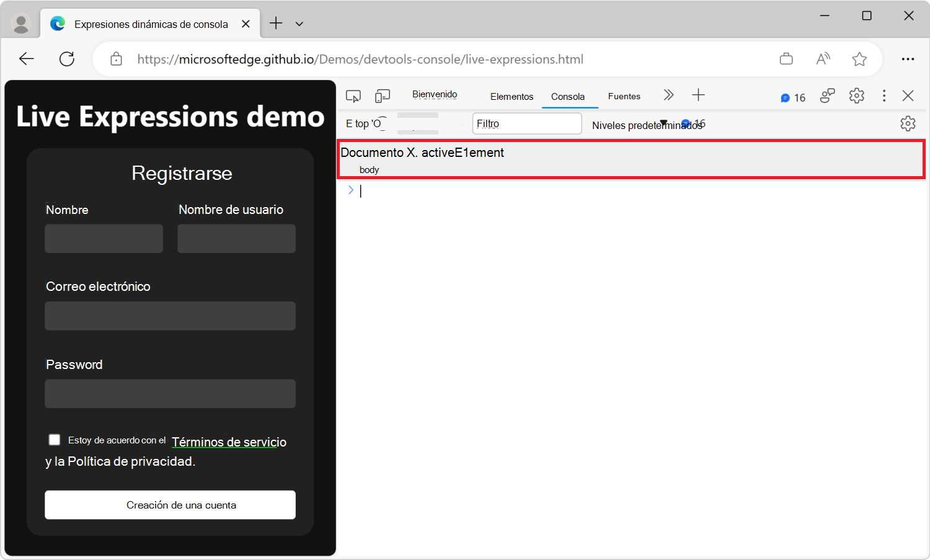Viewport: 930px width, 560px height.
Task: Open the customize DevTools three-dot menu
Action: click(x=884, y=96)
